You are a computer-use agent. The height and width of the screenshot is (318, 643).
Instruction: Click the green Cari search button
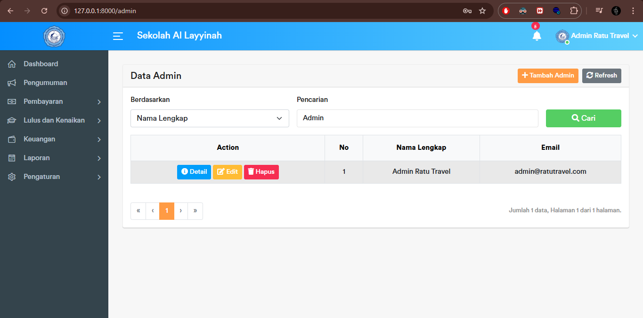[583, 118]
